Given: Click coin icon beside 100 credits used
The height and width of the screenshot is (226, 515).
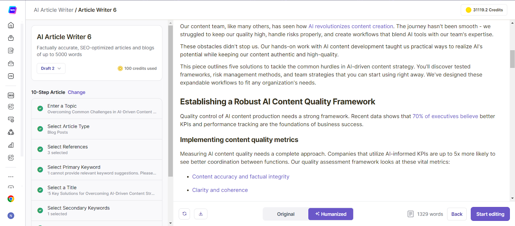Looking at the screenshot, I should (120, 68).
